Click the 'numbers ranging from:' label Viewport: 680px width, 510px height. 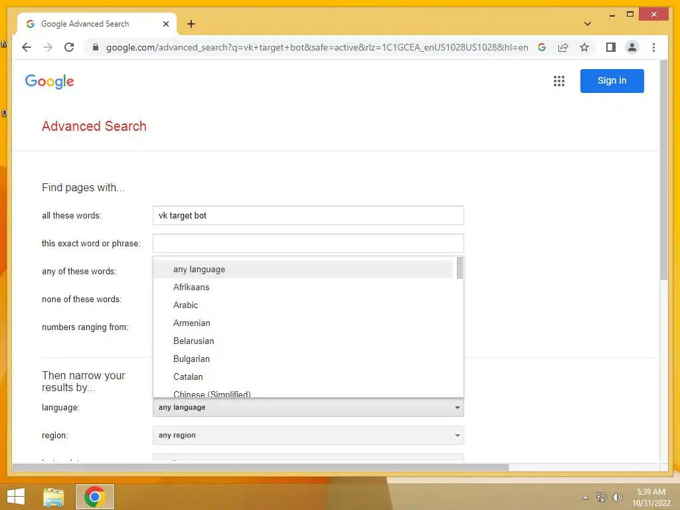point(85,327)
